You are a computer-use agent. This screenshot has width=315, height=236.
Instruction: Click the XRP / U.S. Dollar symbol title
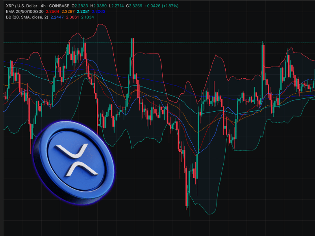coord(22,6)
